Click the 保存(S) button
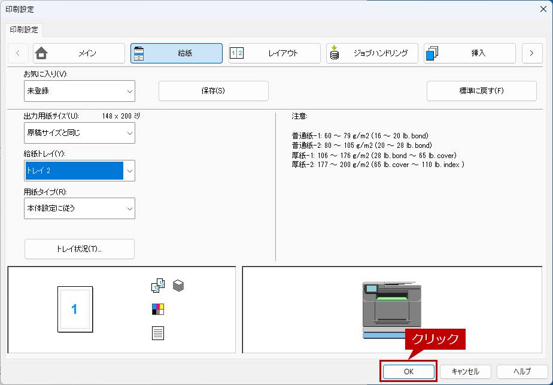This screenshot has height=385, width=553. pyautogui.click(x=213, y=91)
